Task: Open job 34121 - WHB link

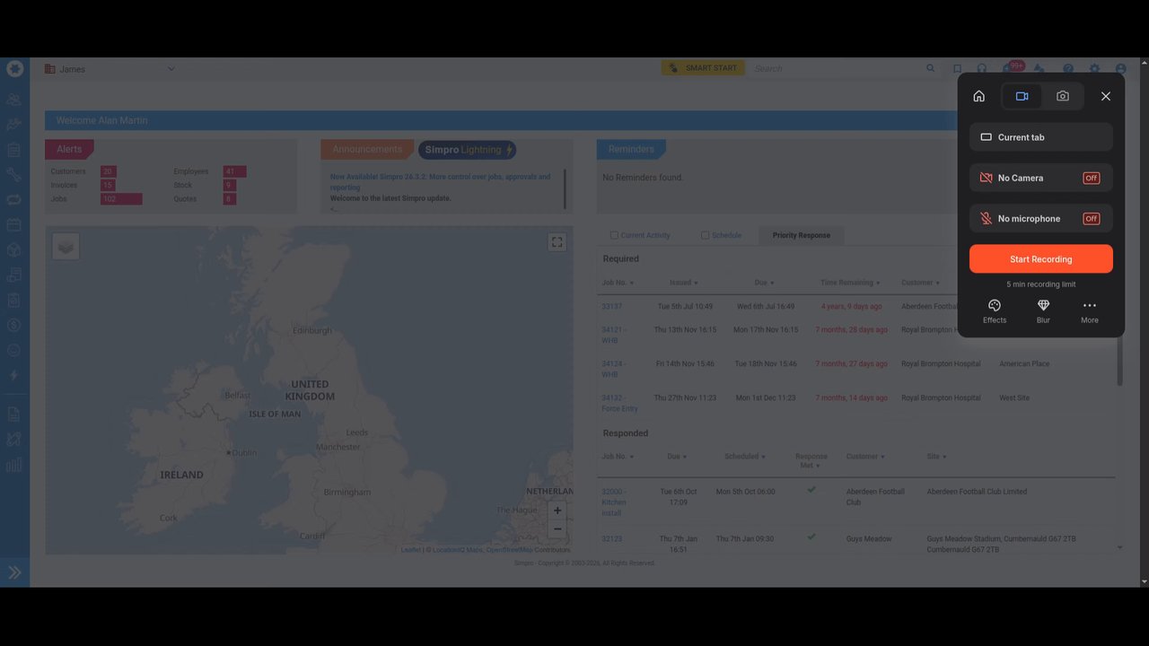Action: (x=614, y=335)
